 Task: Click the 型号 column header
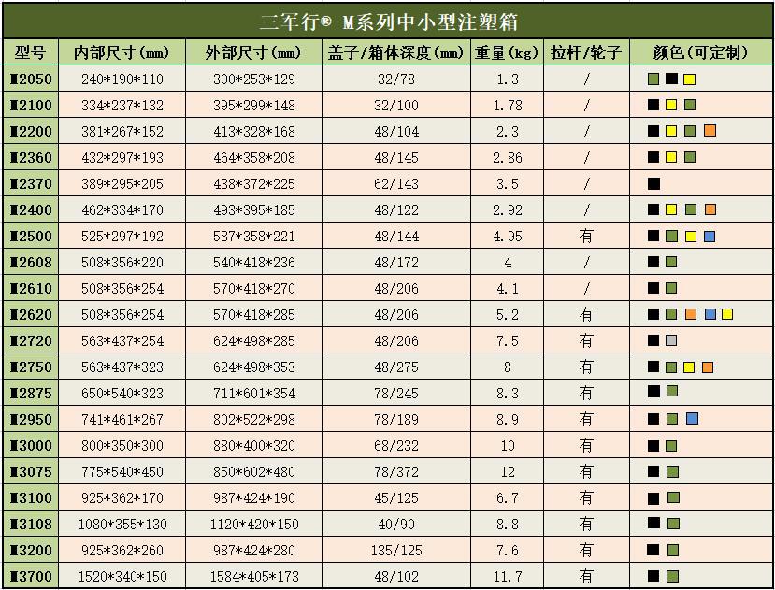point(30,52)
